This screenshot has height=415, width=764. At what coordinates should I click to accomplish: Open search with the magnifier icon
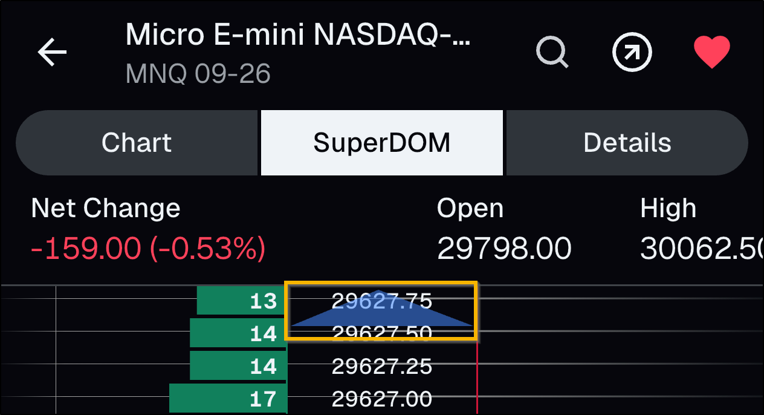[552, 52]
